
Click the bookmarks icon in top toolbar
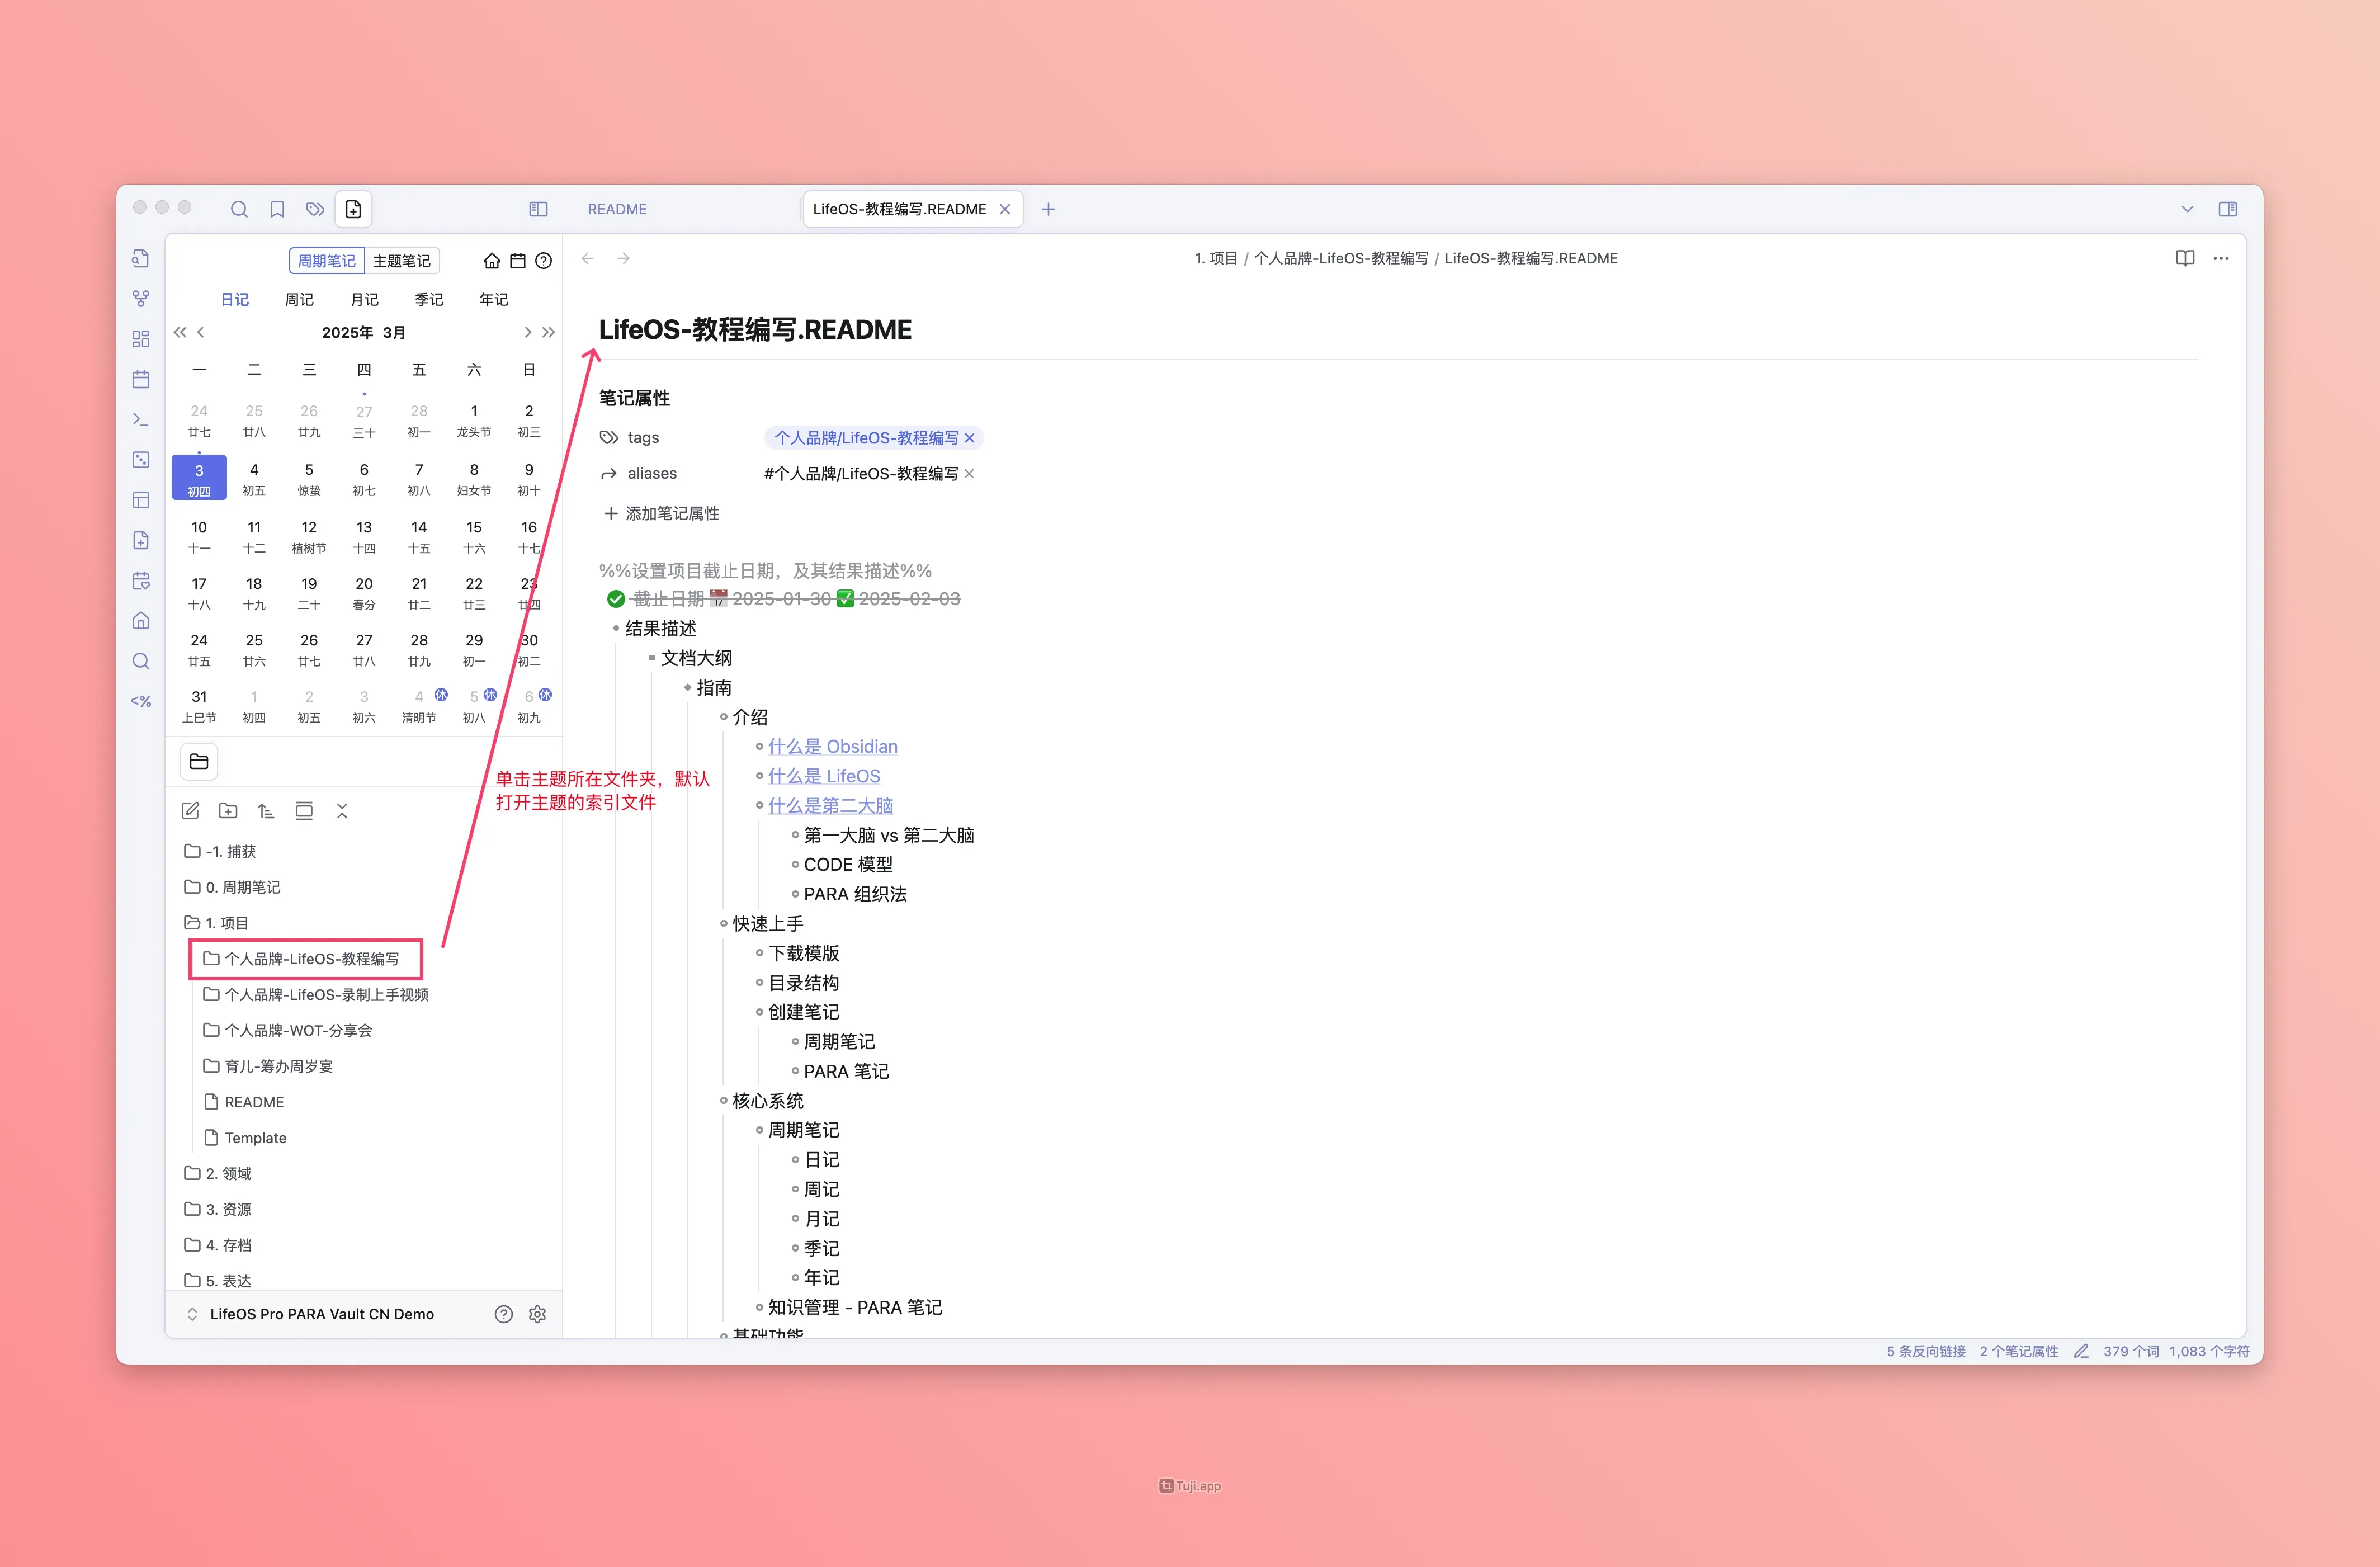[x=277, y=209]
